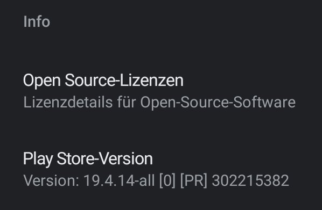Viewport: 322px width, 210px height.
Task: Click the '[PR]' tag in version text
Action: point(194,180)
